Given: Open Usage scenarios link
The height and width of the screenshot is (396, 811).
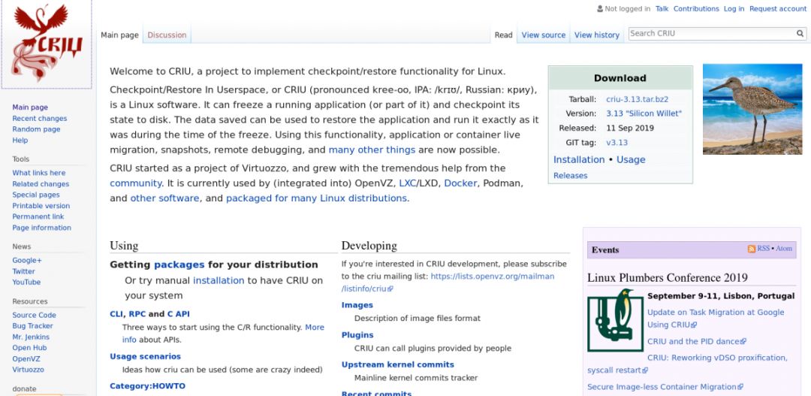Looking at the screenshot, I should point(146,357).
